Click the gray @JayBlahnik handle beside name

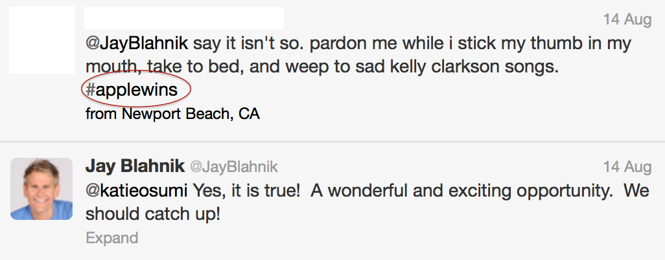coord(233,167)
